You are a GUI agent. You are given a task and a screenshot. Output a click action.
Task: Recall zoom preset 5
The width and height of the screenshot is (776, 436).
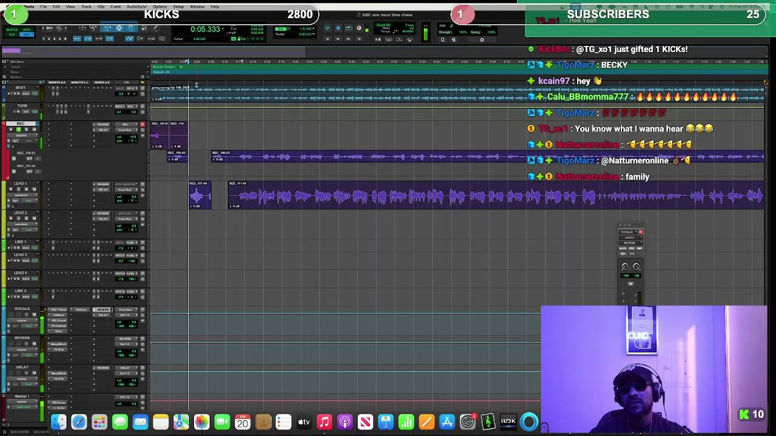(65, 39)
